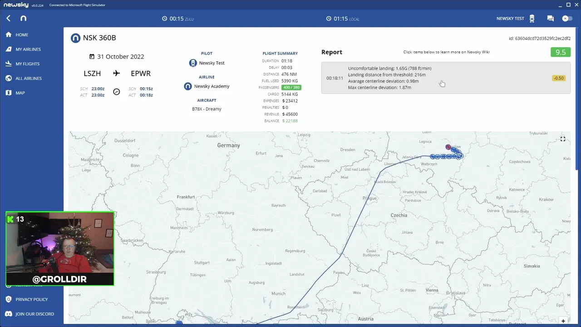The height and width of the screenshot is (327, 581).
Task: Click the uncomfortable landing report item
Action: coord(446,78)
